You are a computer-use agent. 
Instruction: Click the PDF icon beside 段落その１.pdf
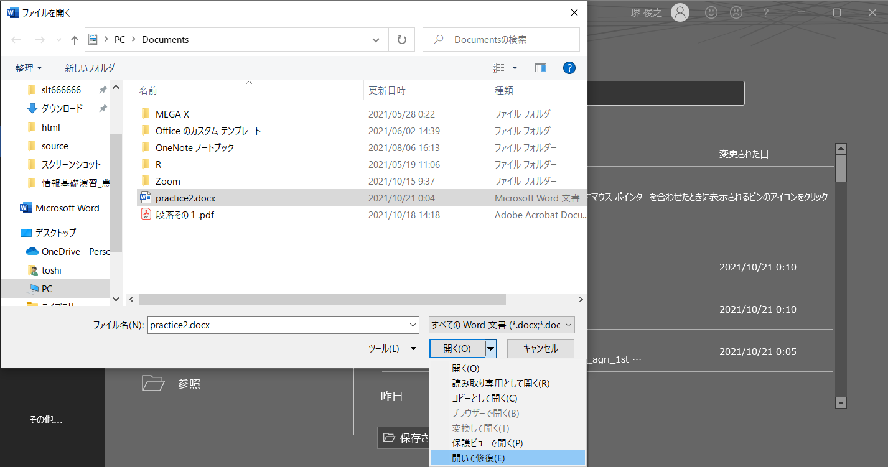(x=146, y=215)
